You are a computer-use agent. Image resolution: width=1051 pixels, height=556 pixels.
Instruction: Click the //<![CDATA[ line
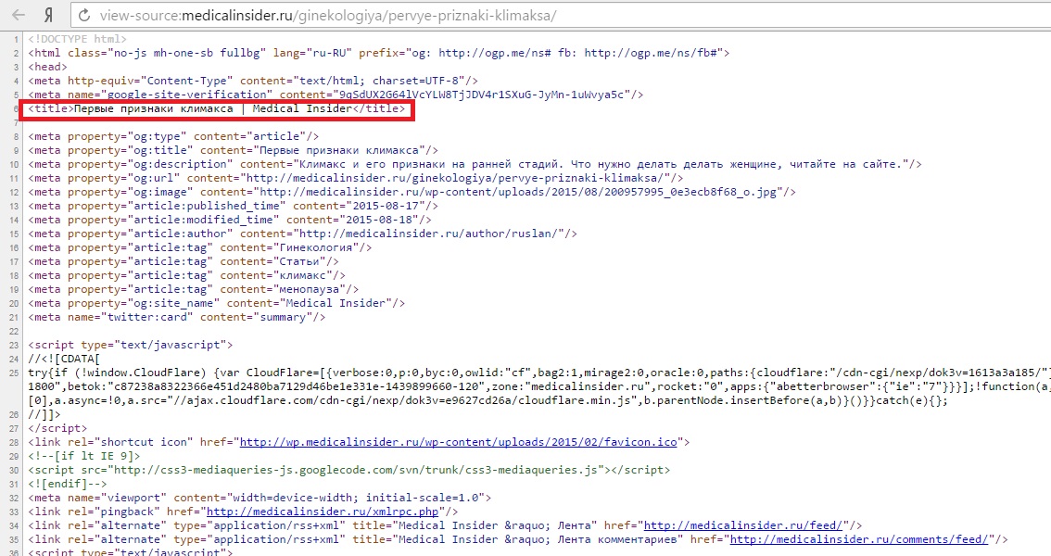64,359
